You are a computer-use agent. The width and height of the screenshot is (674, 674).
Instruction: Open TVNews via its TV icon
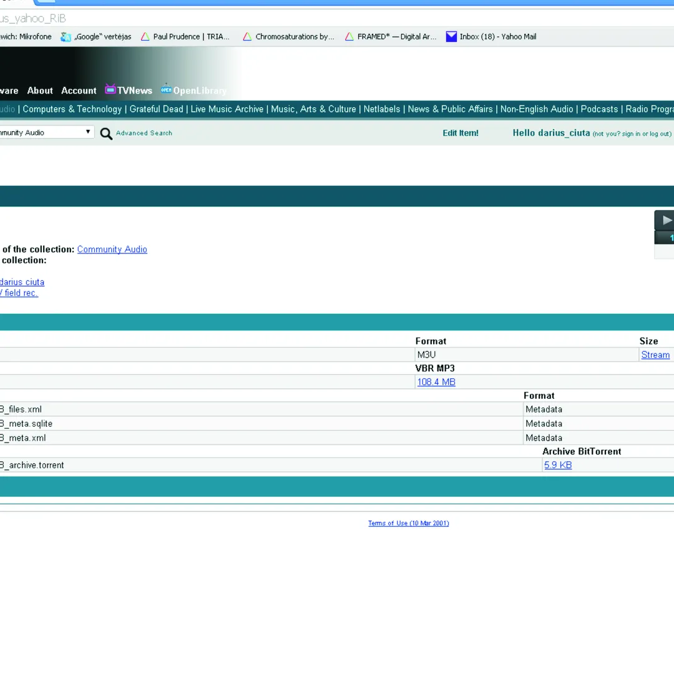tap(110, 90)
